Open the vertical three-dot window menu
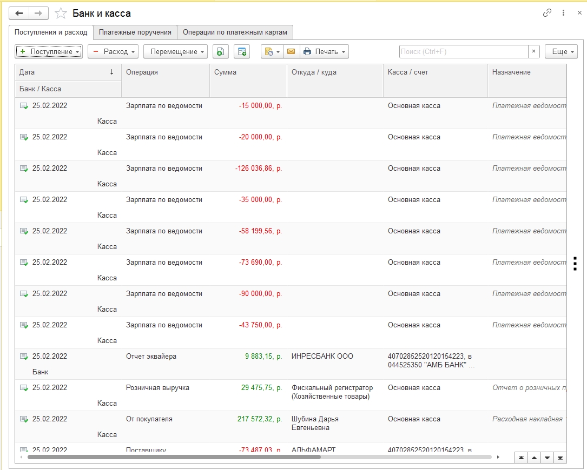The image size is (587, 470). (563, 13)
